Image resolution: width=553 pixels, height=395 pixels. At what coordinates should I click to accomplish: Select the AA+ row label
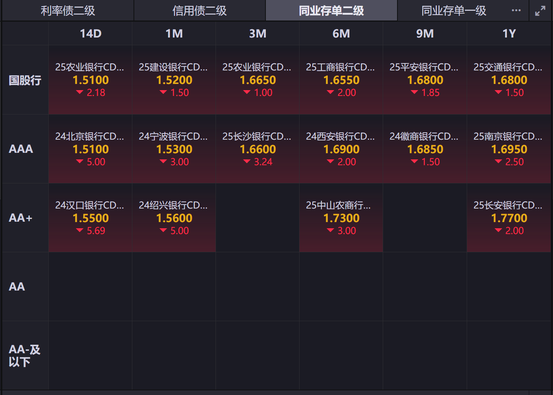pos(25,218)
